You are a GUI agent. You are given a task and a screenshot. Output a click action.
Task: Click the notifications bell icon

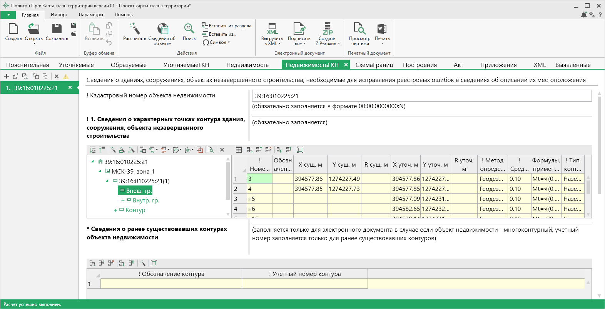click(x=584, y=15)
